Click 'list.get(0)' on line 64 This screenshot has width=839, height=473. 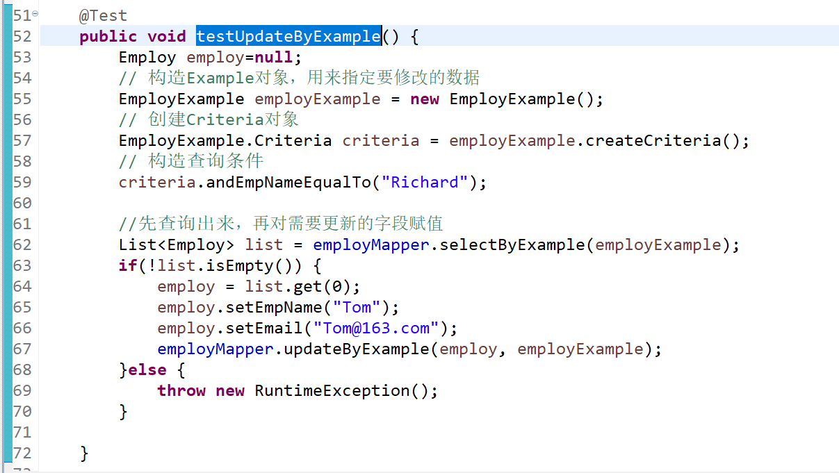tap(298, 286)
